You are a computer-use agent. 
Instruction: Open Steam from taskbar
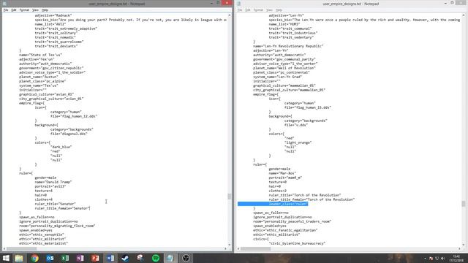point(125,258)
